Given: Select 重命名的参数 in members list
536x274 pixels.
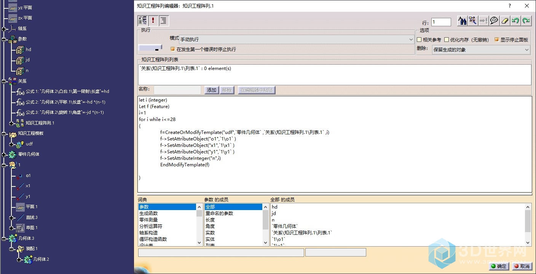Looking at the screenshot, I should pos(233,213).
